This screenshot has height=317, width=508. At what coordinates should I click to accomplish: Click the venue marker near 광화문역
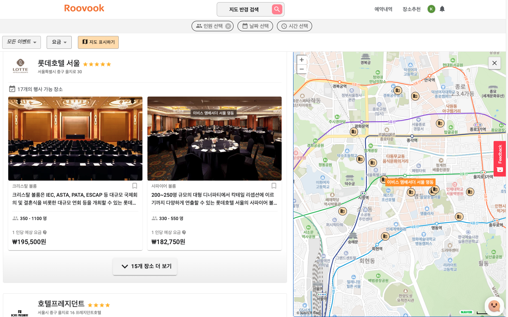click(354, 132)
